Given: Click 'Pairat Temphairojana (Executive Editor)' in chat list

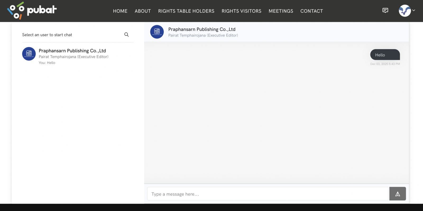Looking at the screenshot, I should pos(73,57).
